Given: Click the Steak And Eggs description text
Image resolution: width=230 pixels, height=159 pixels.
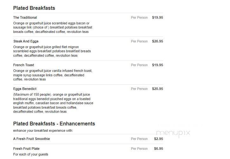Looking at the screenshot, I should point(52,51).
